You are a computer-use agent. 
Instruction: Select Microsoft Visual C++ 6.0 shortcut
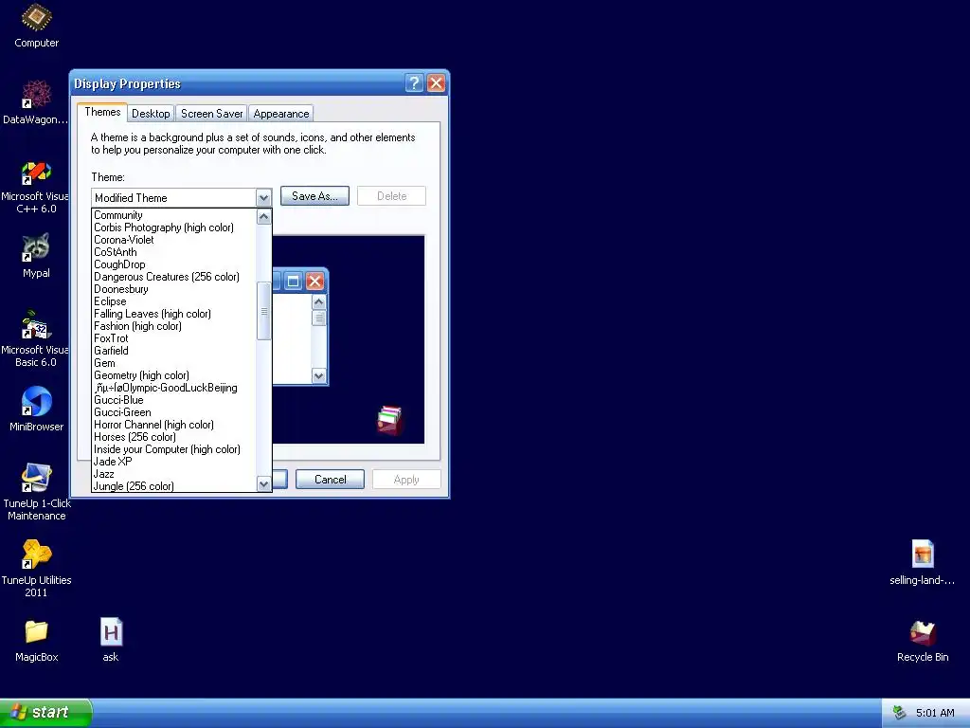[x=35, y=188]
